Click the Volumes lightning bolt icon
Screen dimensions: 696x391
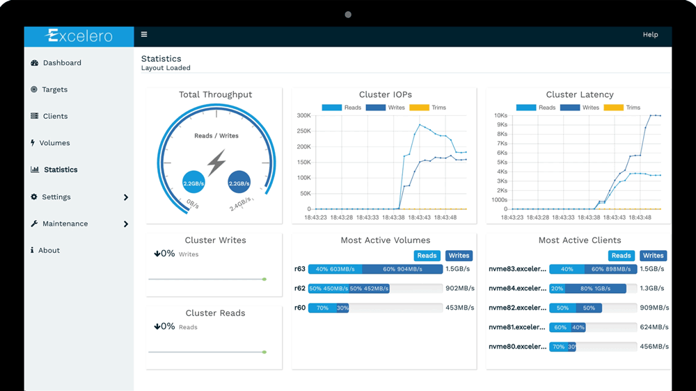click(x=33, y=143)
